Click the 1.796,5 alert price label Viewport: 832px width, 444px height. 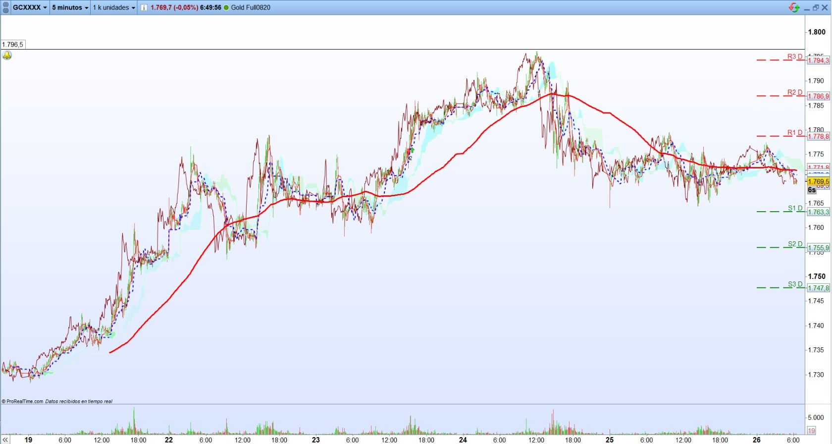coord(12,45)
